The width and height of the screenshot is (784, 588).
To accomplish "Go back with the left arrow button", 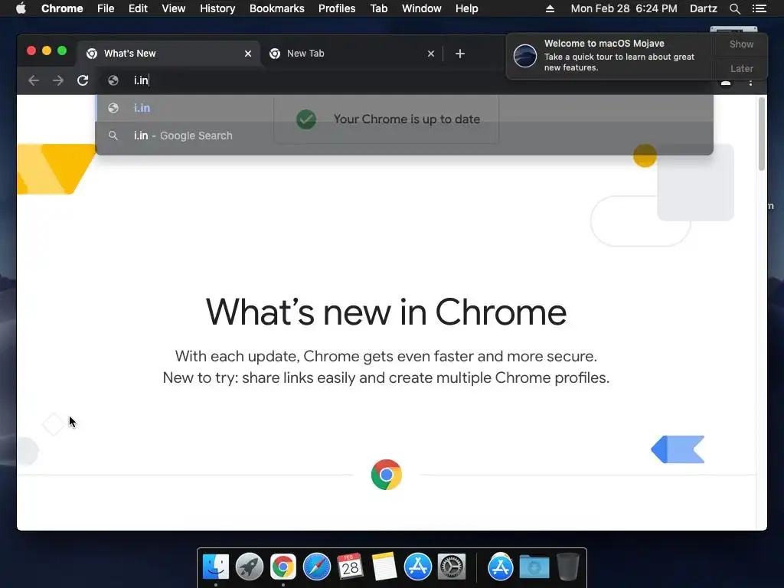I will pos(34,80).
